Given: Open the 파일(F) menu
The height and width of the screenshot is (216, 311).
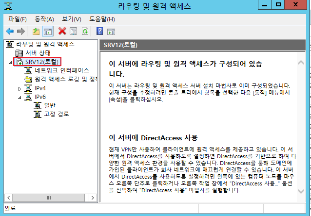Looking at the screenshot, I should coord(18,19).
